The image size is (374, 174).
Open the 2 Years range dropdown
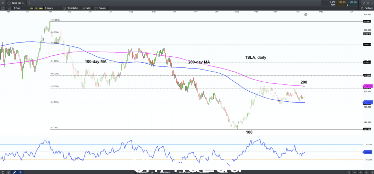pyautogui.click(x=52, y=8)
